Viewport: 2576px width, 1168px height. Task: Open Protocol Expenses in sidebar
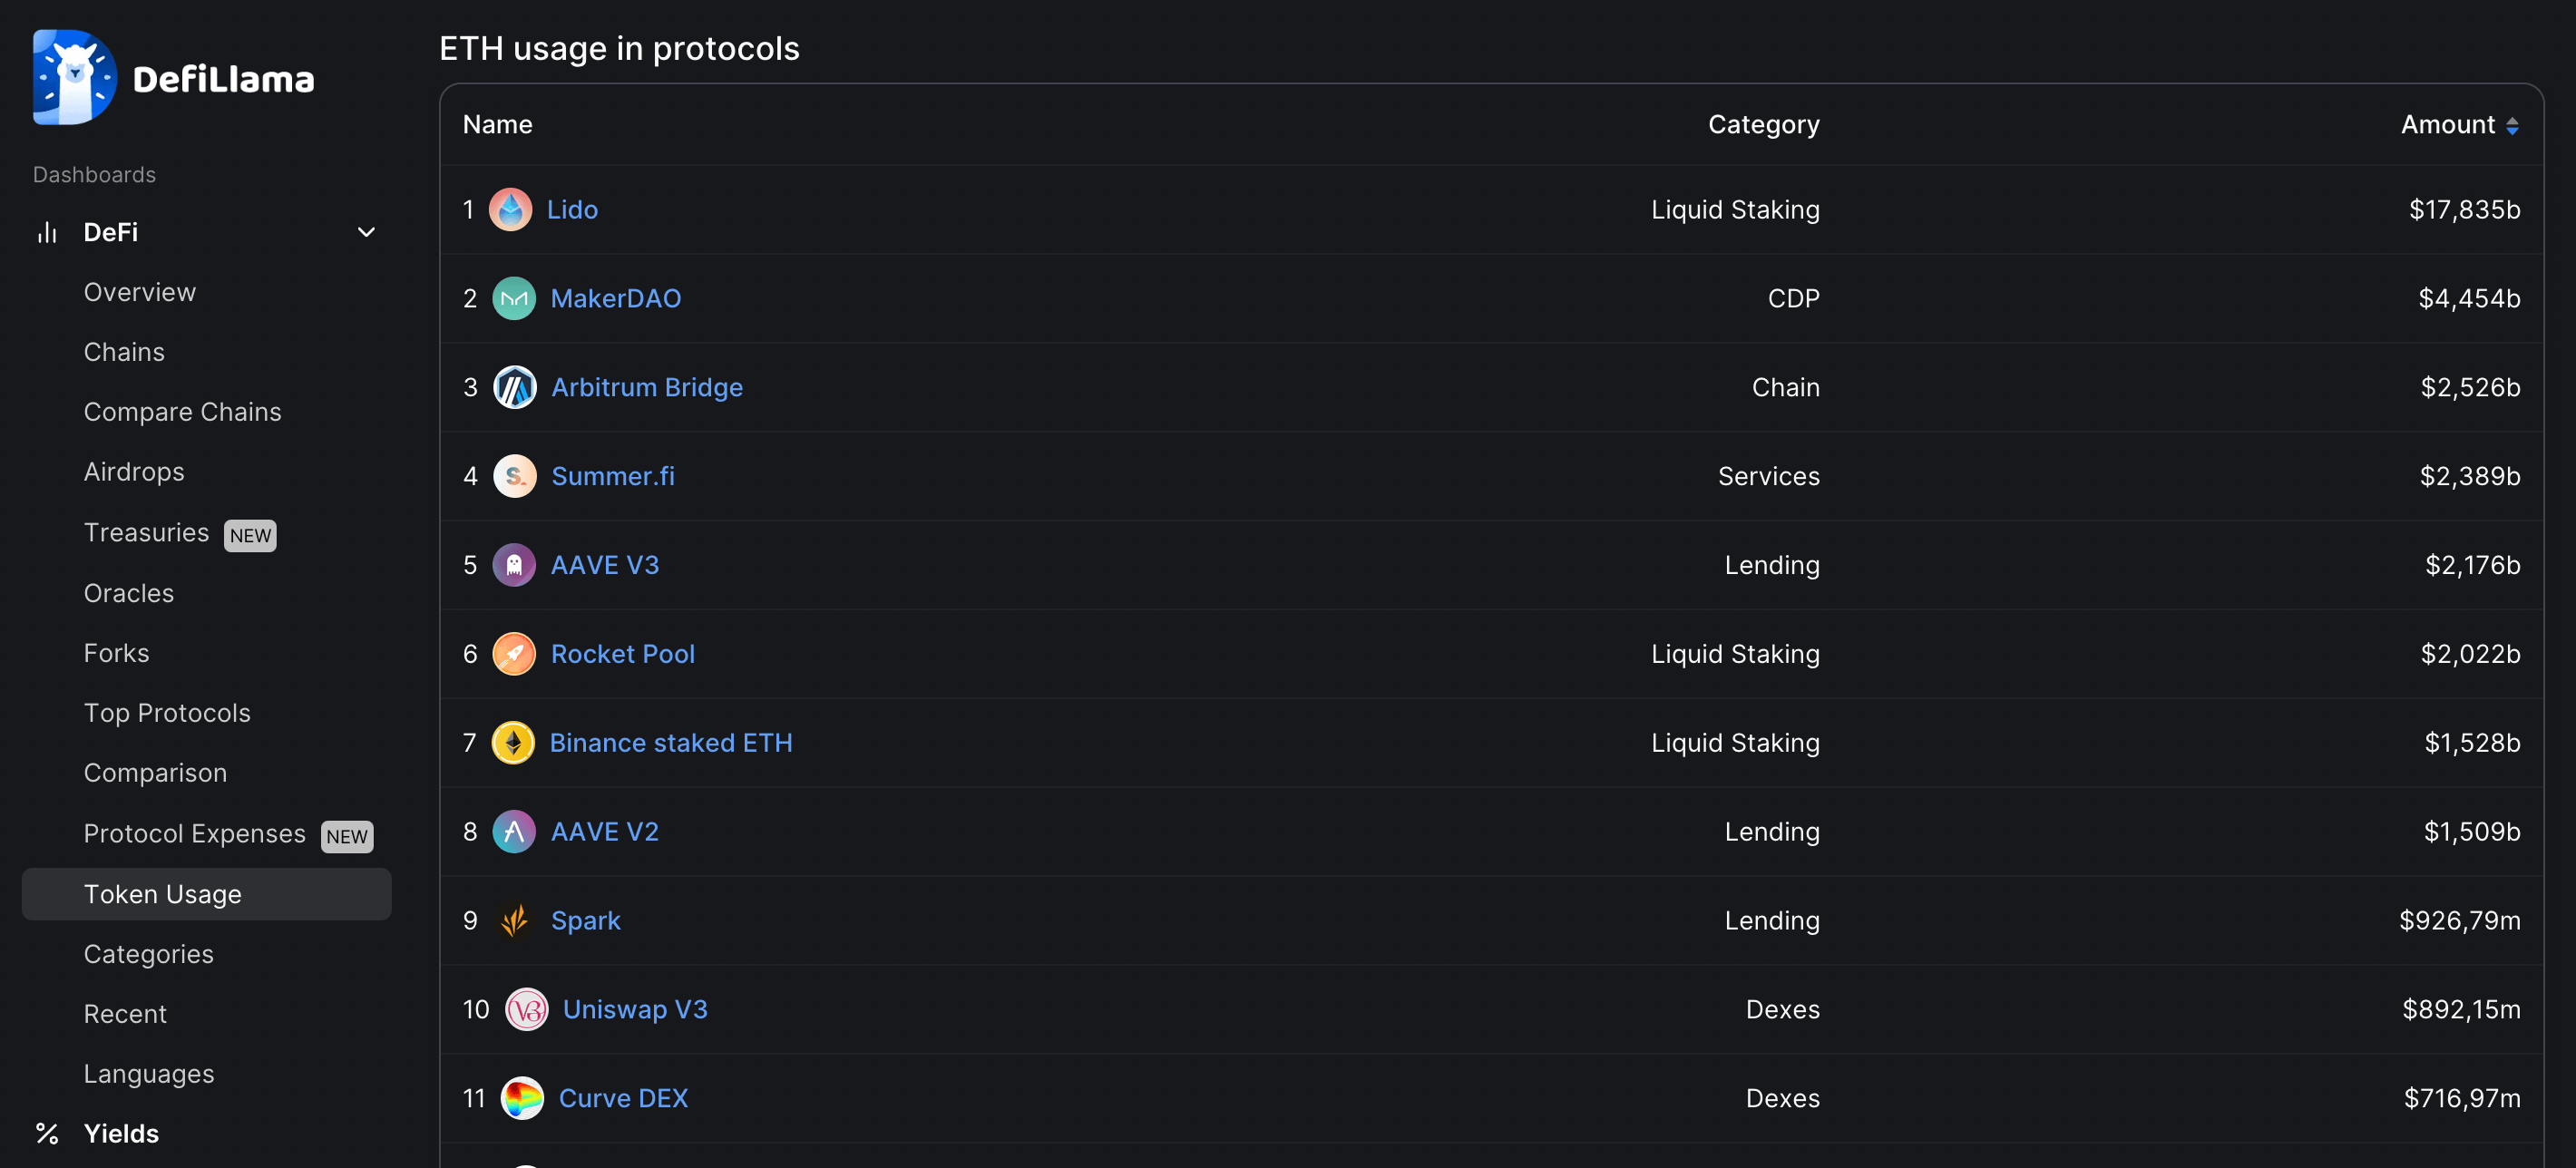coord(195,834)
